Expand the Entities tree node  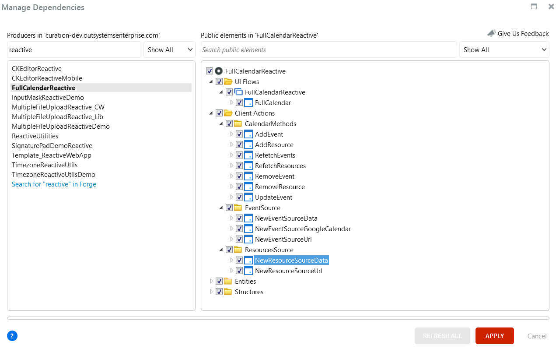pos(211,281)
